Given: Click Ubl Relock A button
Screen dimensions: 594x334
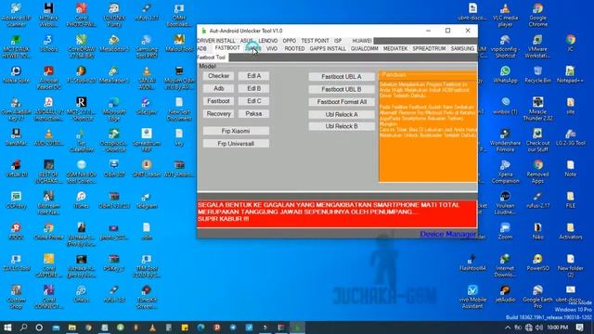Looking at the screenshot, I should (x=342, y=114).
